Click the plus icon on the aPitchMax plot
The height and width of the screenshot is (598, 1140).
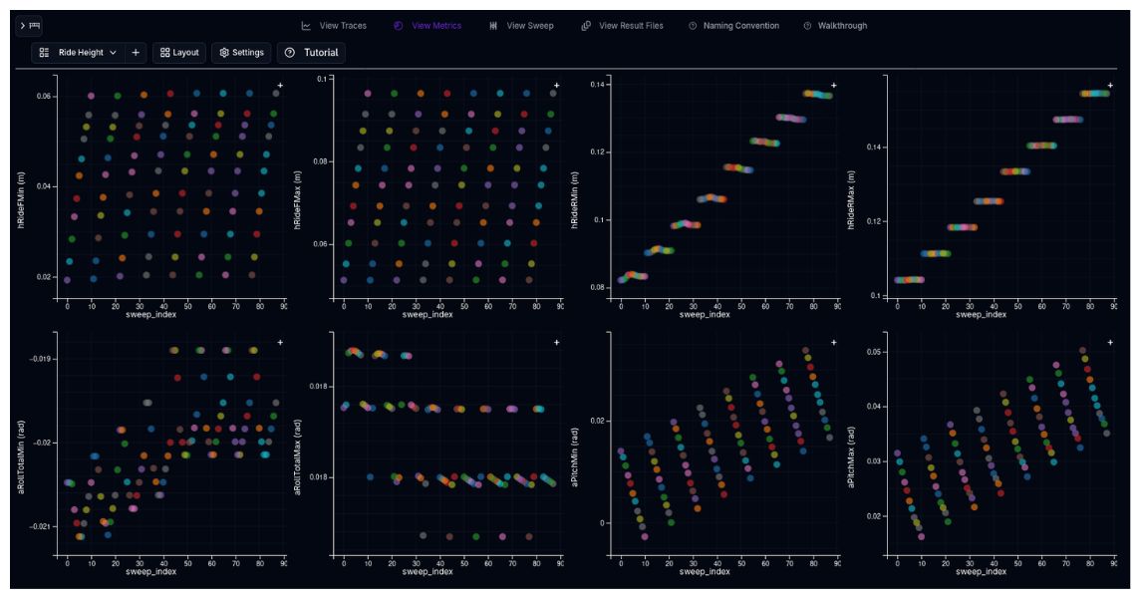[x=1109, y=341]
